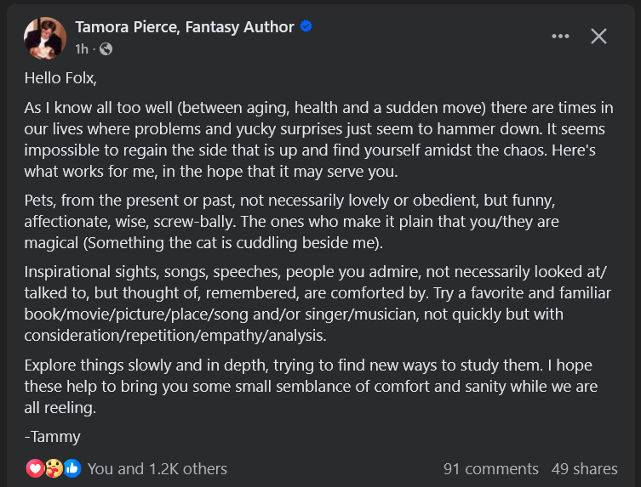
Task: Open the three-dot post options menu
Action: click(x=560, y=36)
